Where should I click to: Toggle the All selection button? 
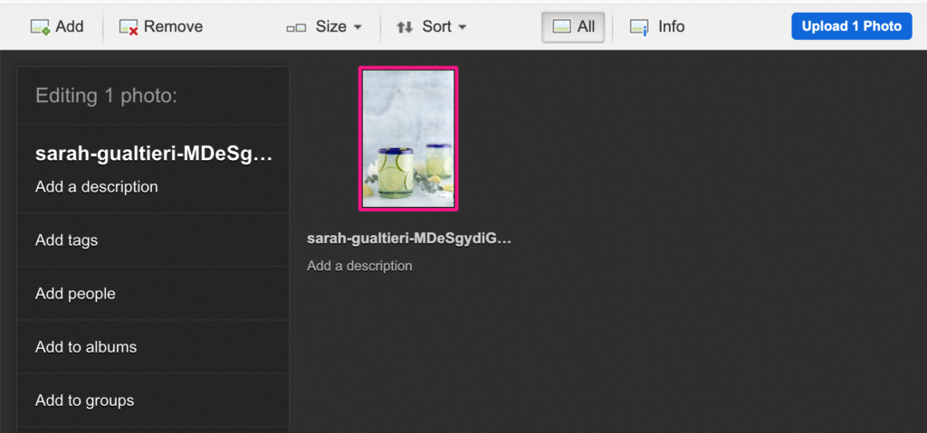[573, 27]
